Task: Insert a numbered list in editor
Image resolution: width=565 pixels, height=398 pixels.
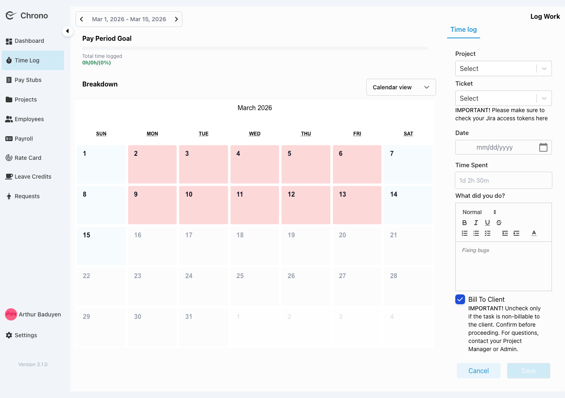Action: (464, 233)
